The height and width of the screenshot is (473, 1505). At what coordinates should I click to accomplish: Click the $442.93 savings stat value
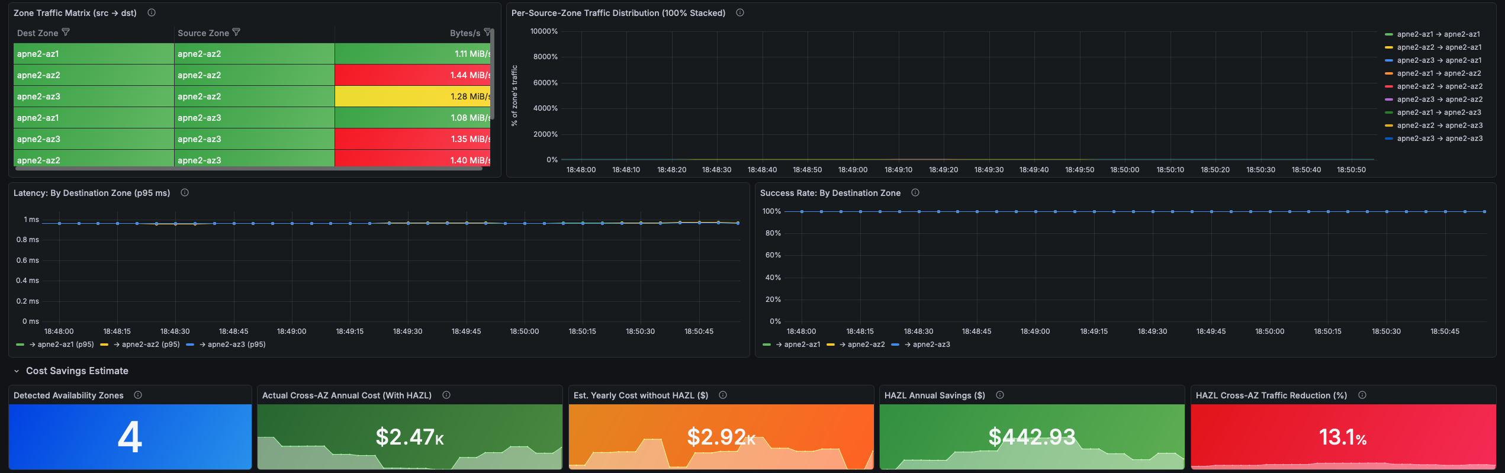[1032, 437]
